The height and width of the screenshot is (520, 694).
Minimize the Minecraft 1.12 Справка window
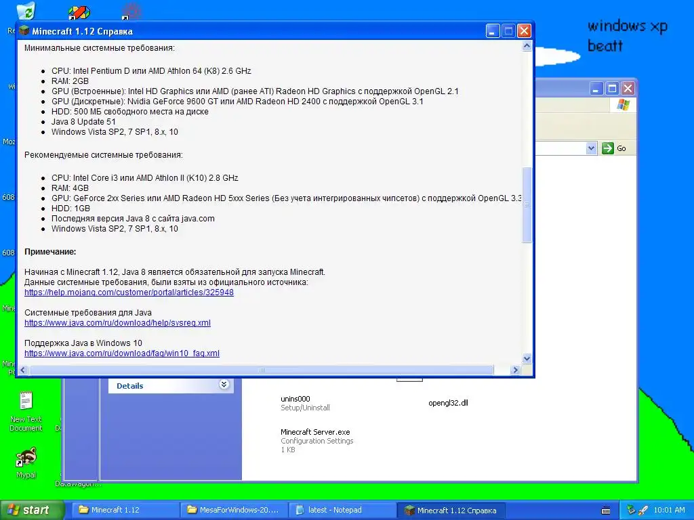pos(493,31)
